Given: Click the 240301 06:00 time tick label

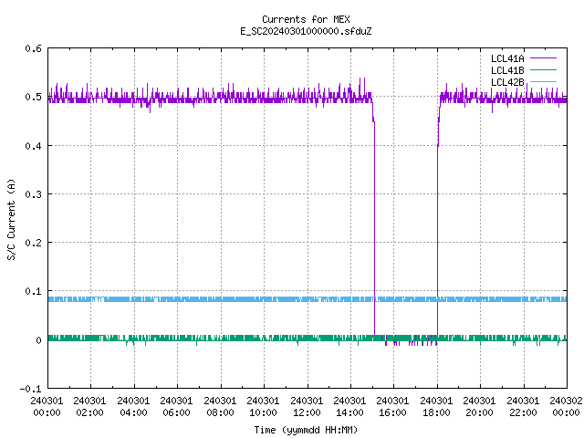Looking at the screenshot, I should pyautogui.click(x=176, y=407).
